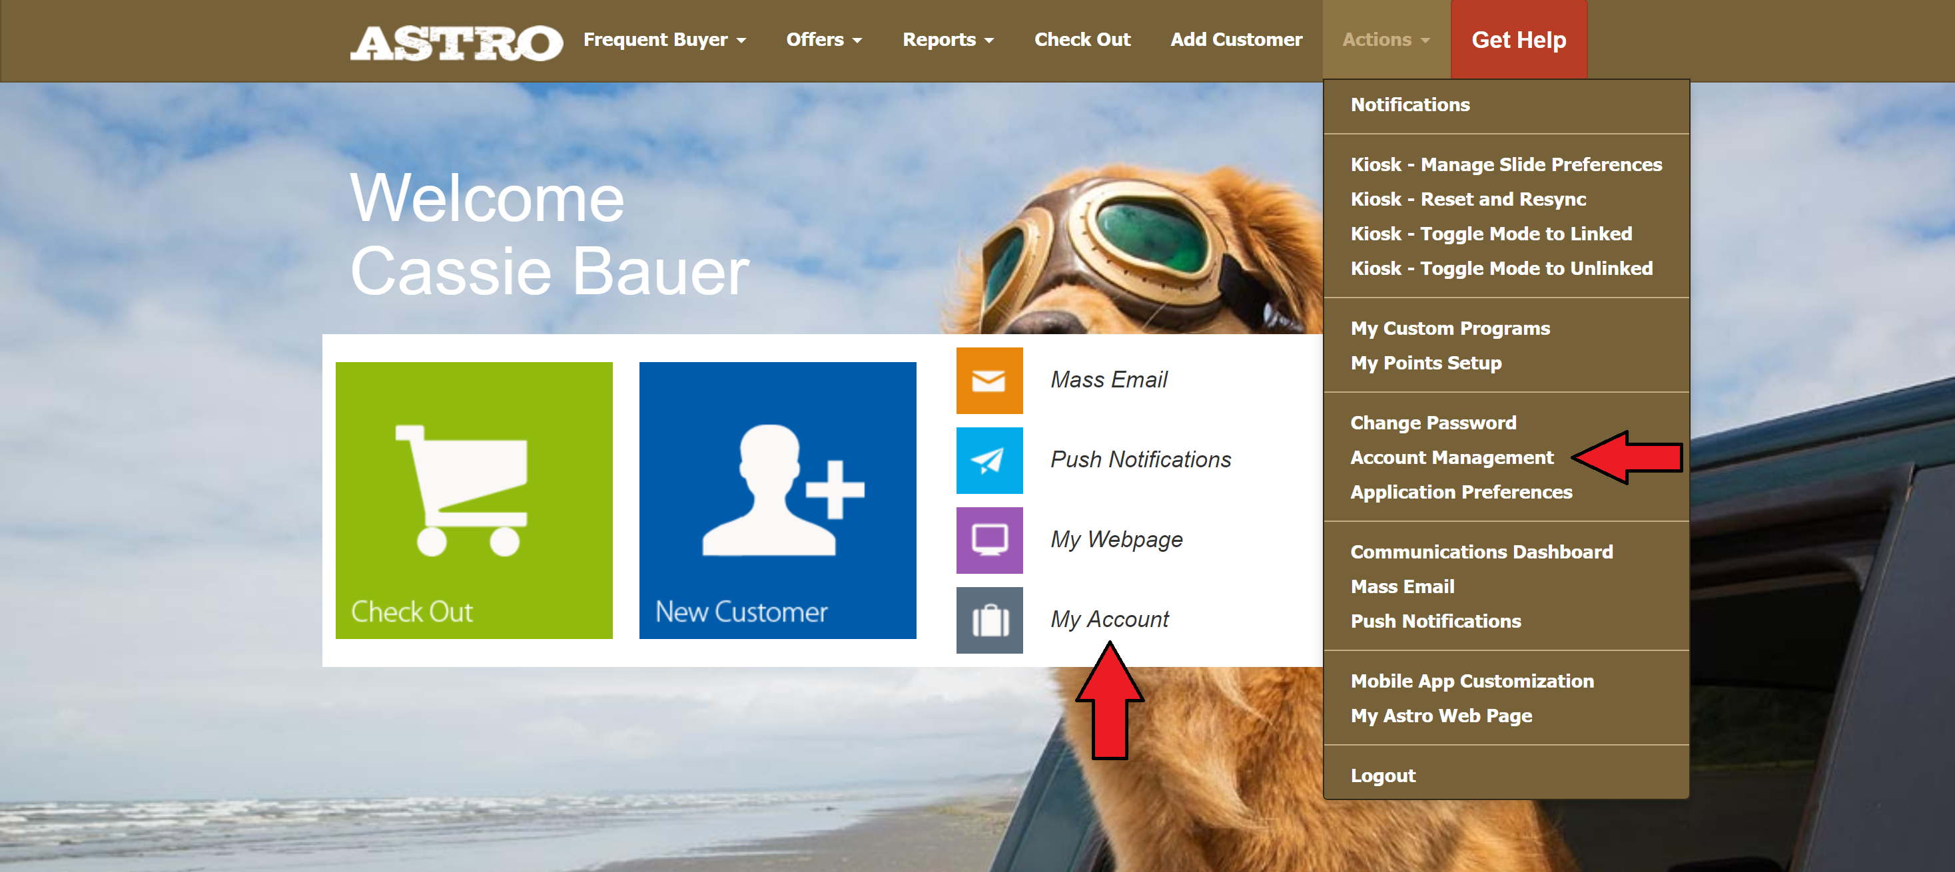The width and height of the screenshot is (1955, 872).
Task: Expand the Reports dropdown
Action: click(947, 39)
